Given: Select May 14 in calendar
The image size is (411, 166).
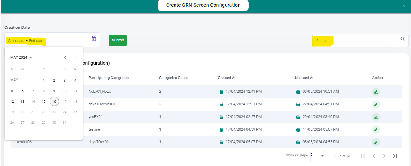Looking at the screenshot, I should pyautogui.click(x=33, y=102).
